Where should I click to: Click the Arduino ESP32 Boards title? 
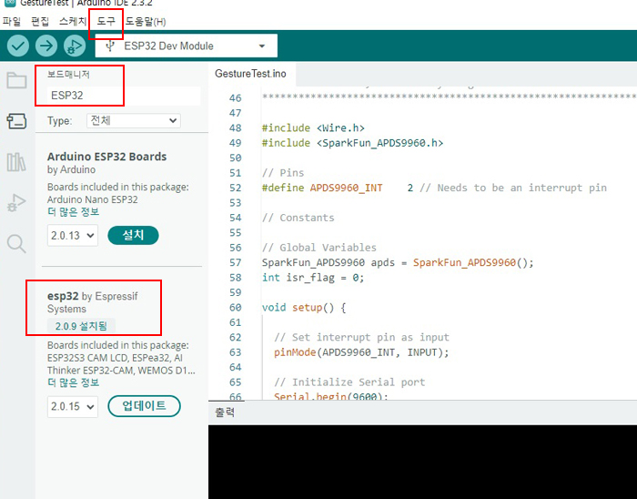(106, 157)
